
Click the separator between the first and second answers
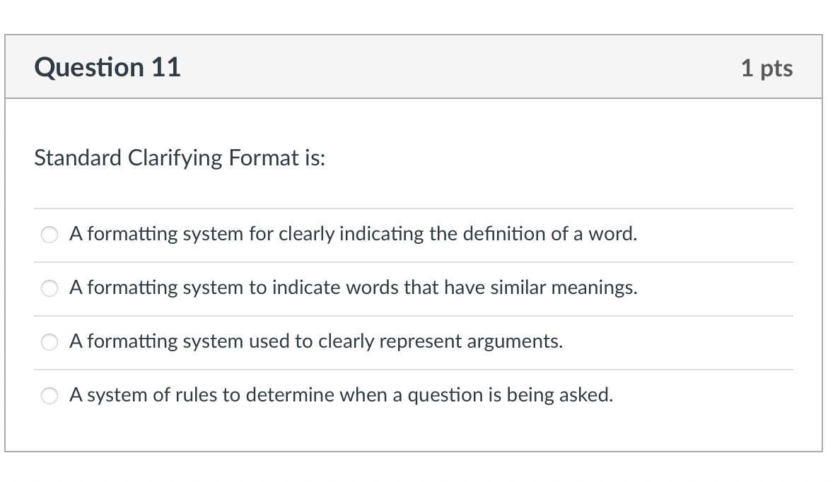click(413, 261)
